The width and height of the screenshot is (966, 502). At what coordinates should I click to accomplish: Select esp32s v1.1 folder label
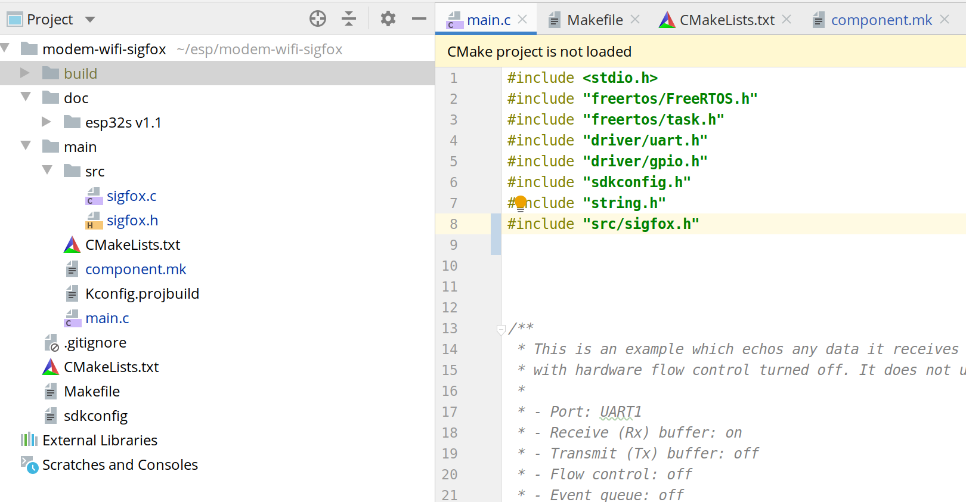tap(123, 122)
